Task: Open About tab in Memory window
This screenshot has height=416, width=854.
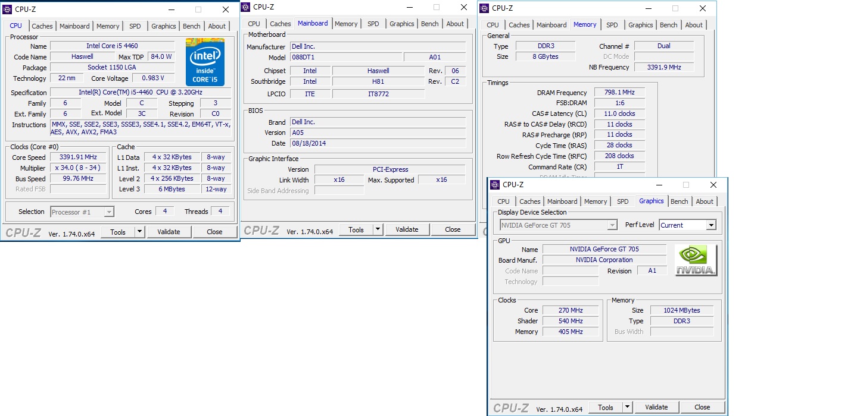Action: tap(694, 25)
